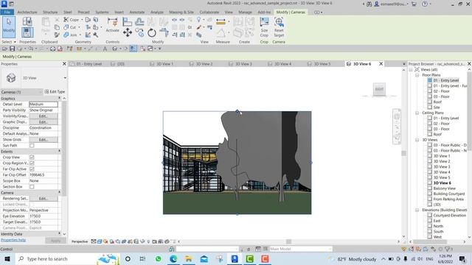Click the Activate controls button
Screen dimensions: 472x265
113,25
